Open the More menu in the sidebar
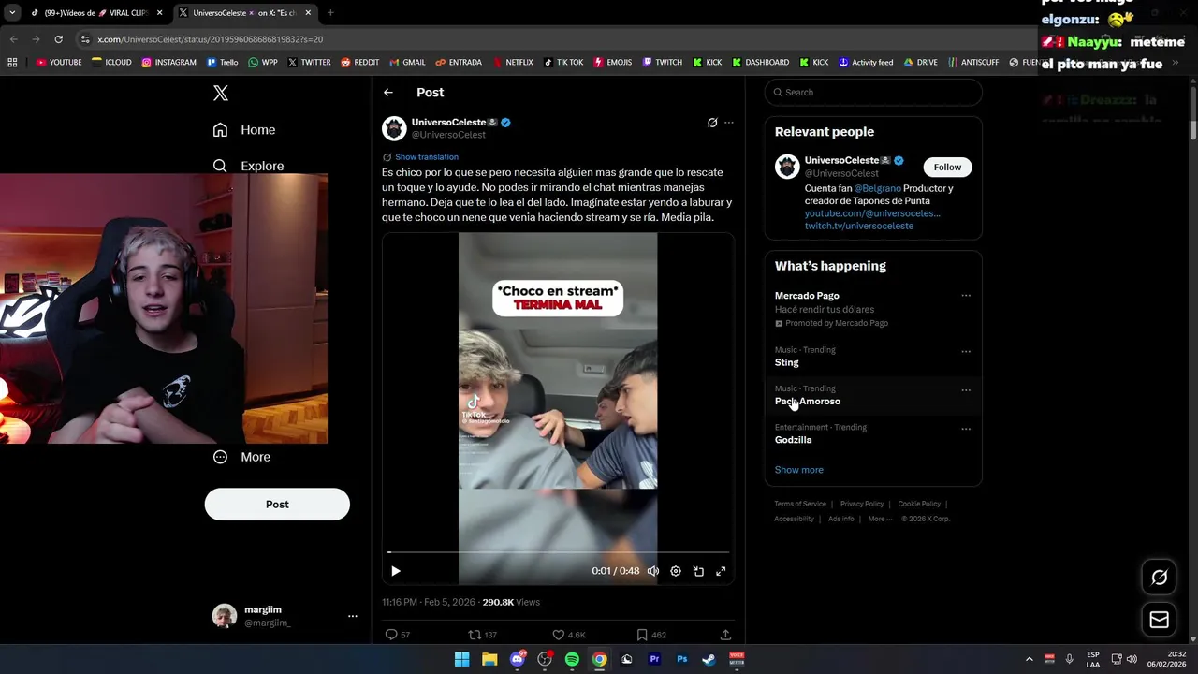Viewport: 1198px width, 674px height. click(x=241, y=457)
